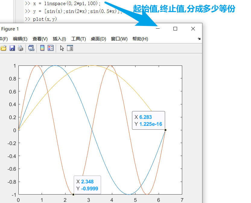251x203 pixels.
Task: Open the 工具(T) menu
Action: (78, 39)
